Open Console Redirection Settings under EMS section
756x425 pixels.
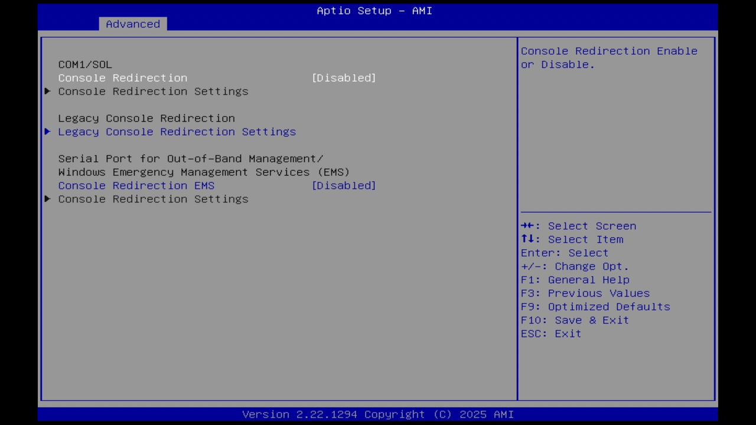[x=153, y=199]
